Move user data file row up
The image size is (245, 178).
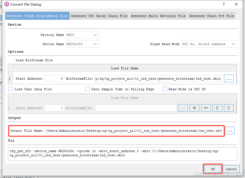coord(217,108)
